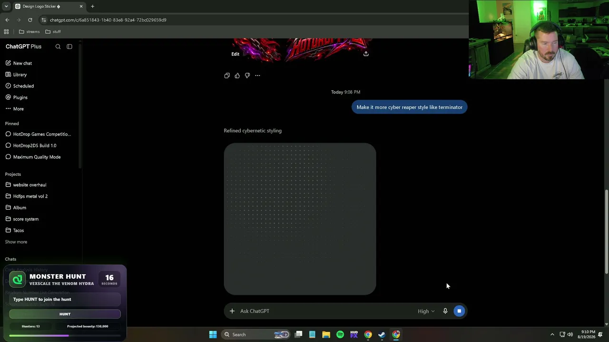Collapse the Chats section header
Viewport: 609px width, 342px height.
click(10, 259)
